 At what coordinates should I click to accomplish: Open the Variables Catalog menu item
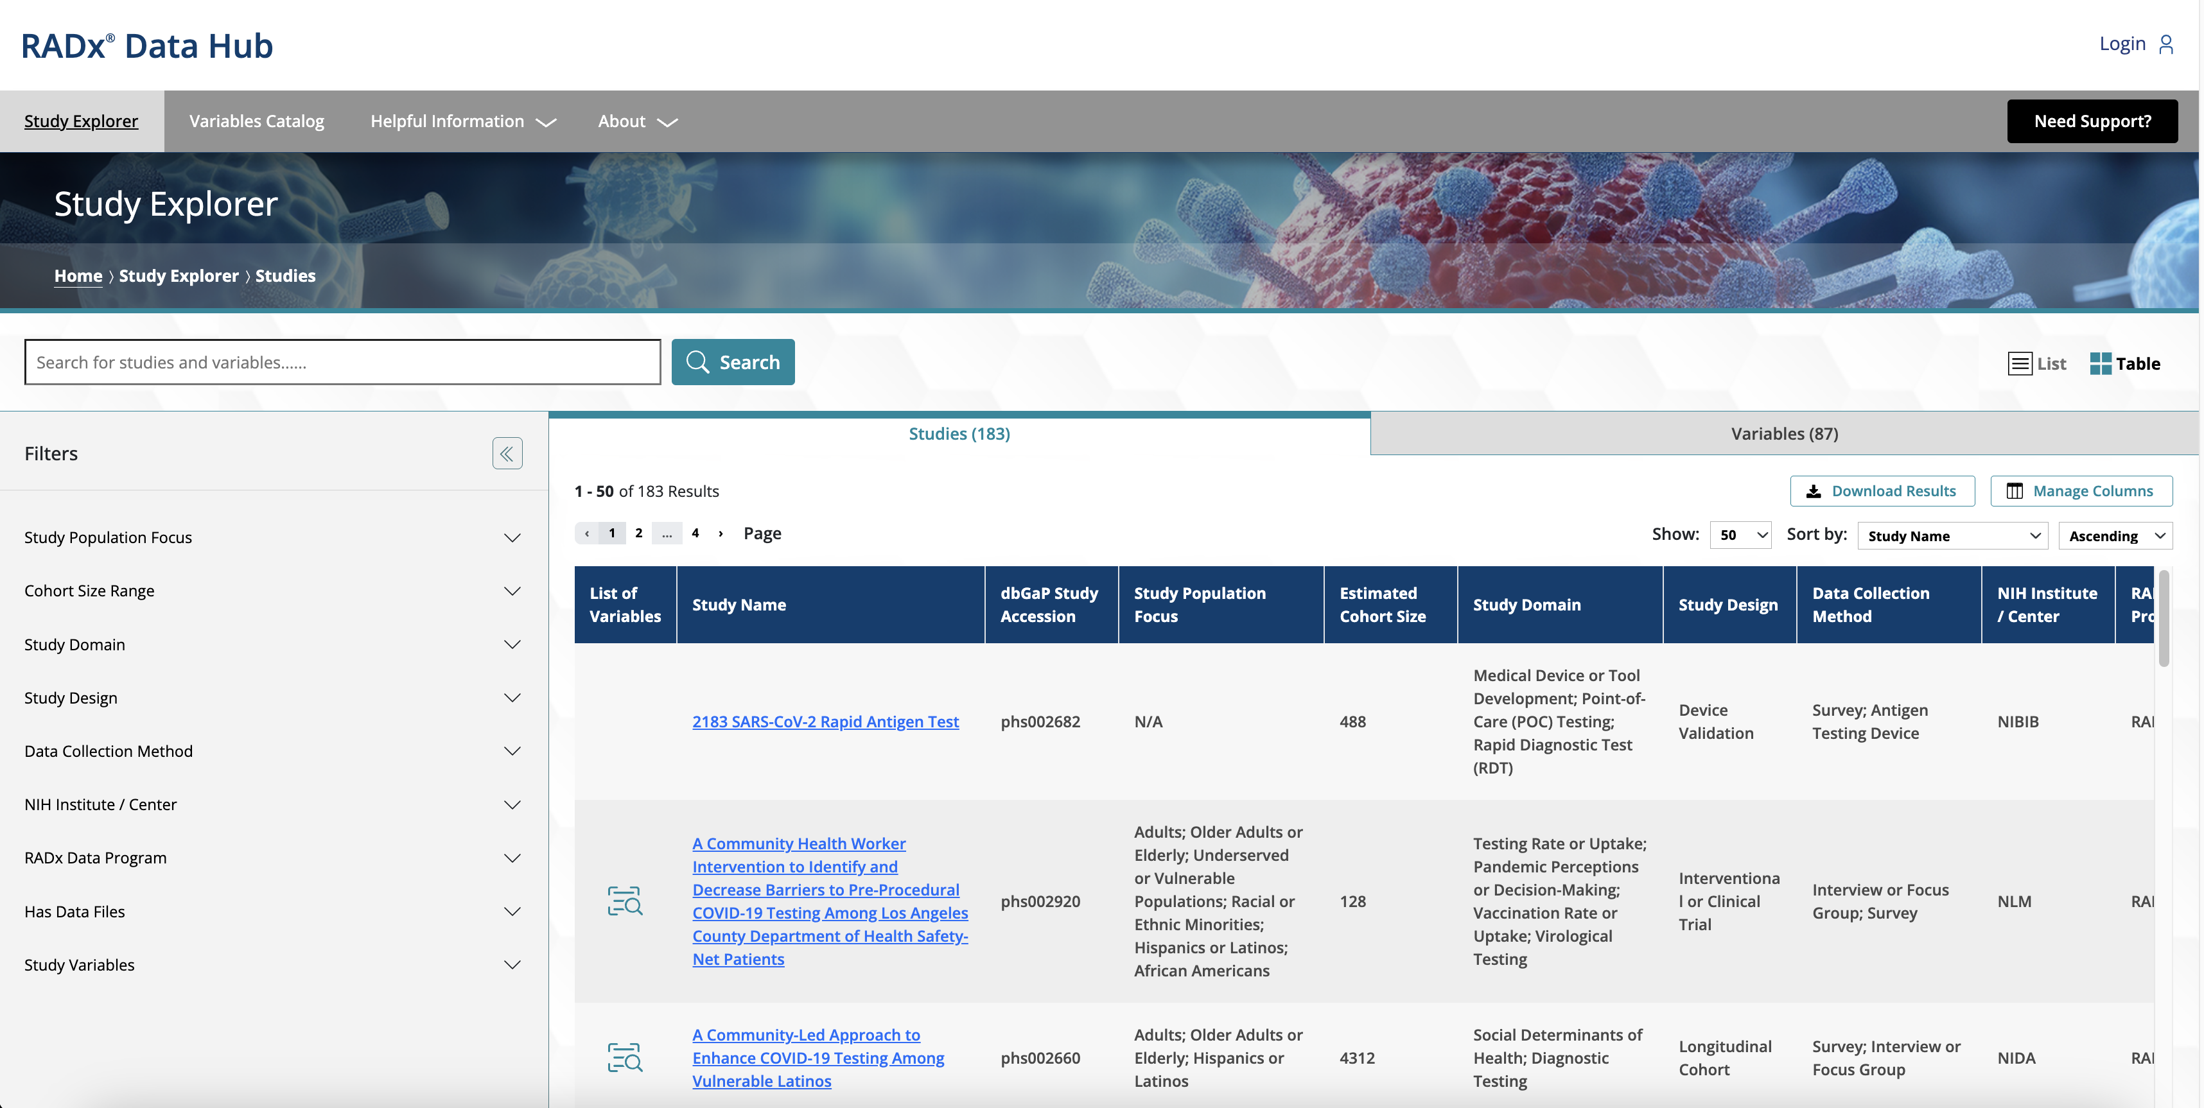pyautogui.click(x=256, y=121)
